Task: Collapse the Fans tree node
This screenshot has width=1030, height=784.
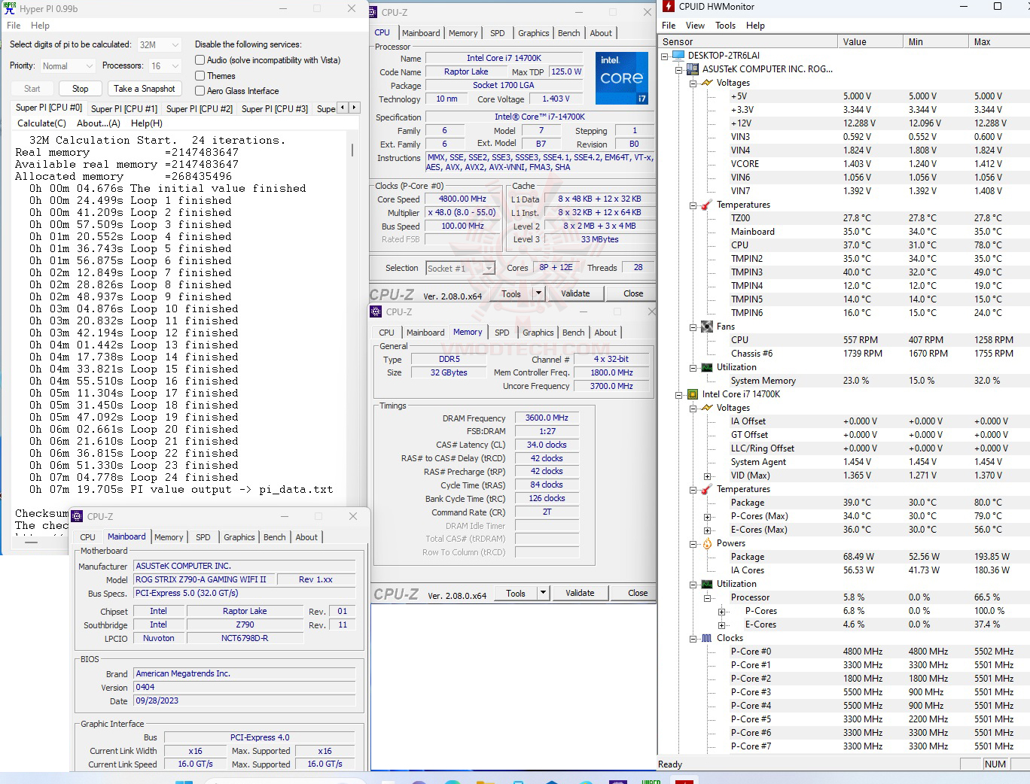Action: click(x=693, y=327)
